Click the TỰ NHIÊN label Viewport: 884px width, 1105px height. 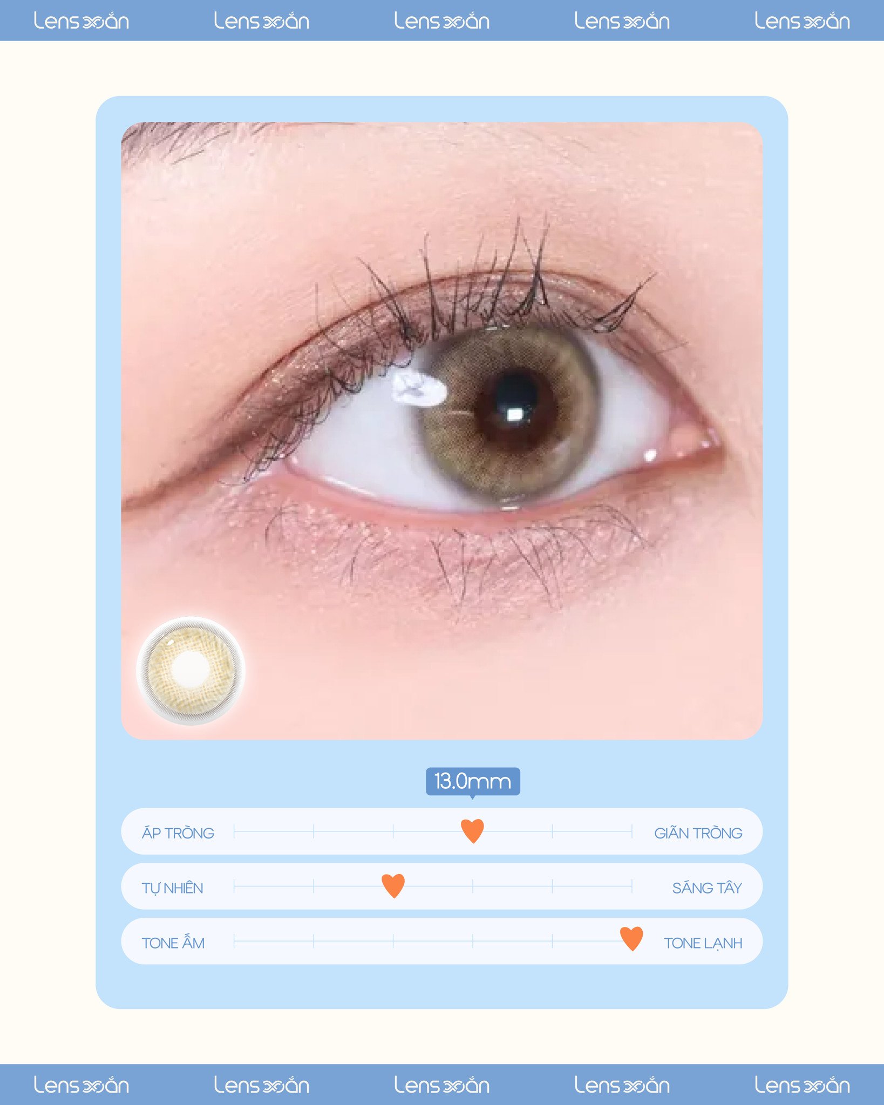[172, 888]
